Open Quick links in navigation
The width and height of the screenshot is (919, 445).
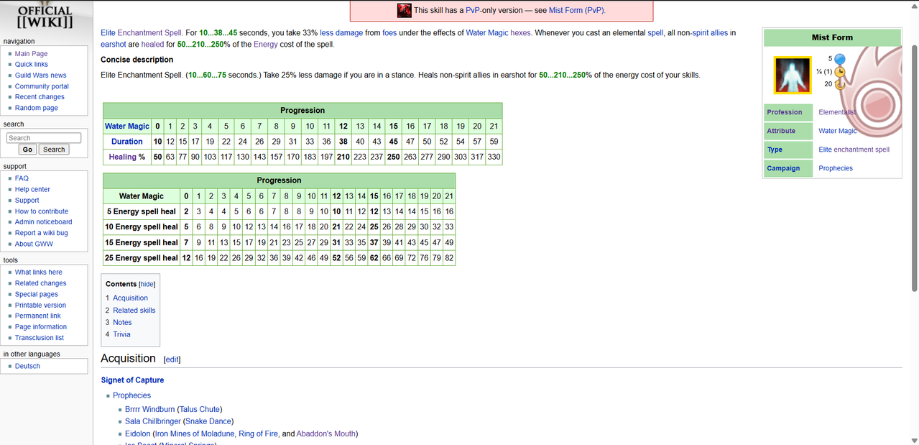pyautogui.click(x=32, y=65)
